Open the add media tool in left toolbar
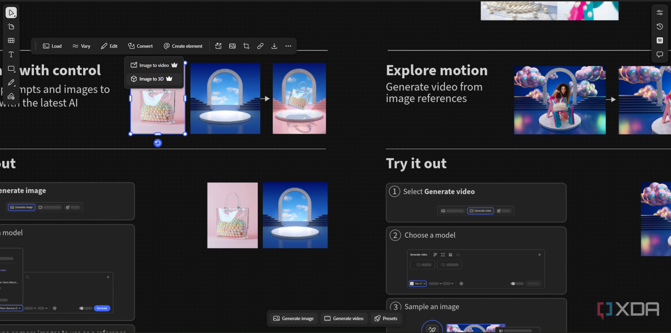The width and height of the screenshot is (671, 333). point(11,97)
